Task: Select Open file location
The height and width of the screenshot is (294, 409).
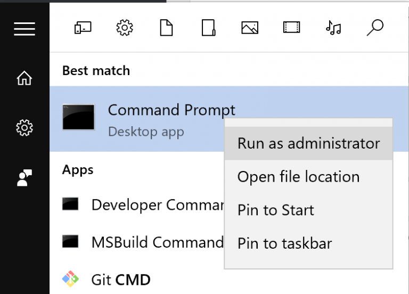Action: tap(308, 177)
